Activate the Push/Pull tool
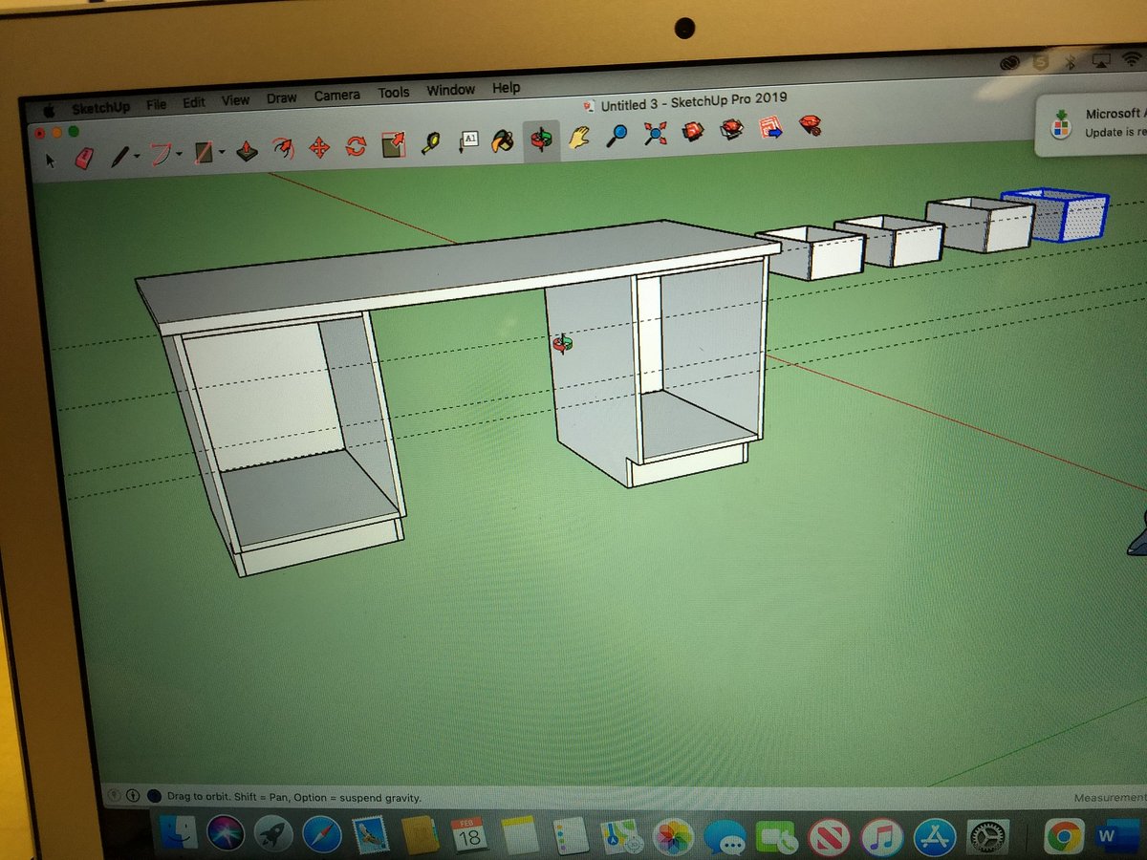 (x=247, y=151)
